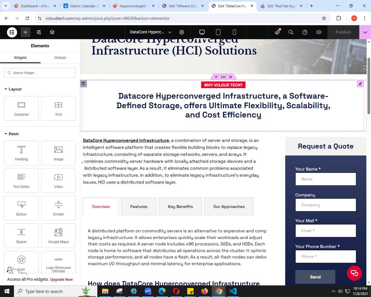Click the Publish button
Viewport: 371px width, 297px height.
(343, 32)
